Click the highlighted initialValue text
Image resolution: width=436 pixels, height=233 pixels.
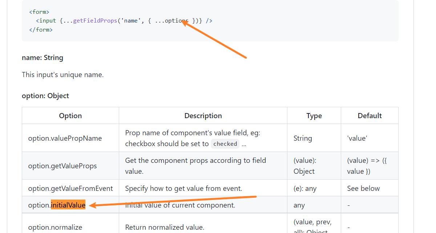[x=68, y=205]
